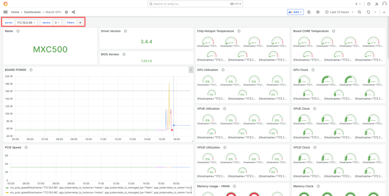Open the Add dropdown button
389x196 pixels.
(x=295, y=12)
